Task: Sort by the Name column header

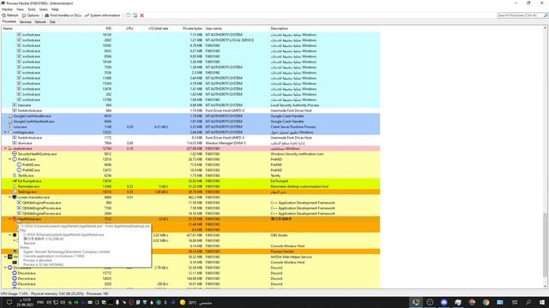Action: [8, 28]
